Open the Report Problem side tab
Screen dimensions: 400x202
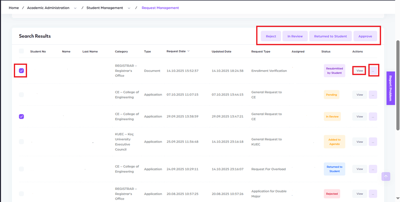point(391,88)
